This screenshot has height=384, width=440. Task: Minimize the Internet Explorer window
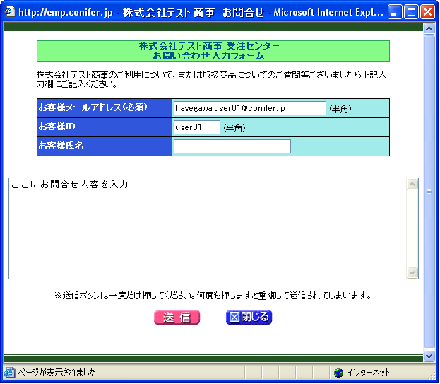395,12
